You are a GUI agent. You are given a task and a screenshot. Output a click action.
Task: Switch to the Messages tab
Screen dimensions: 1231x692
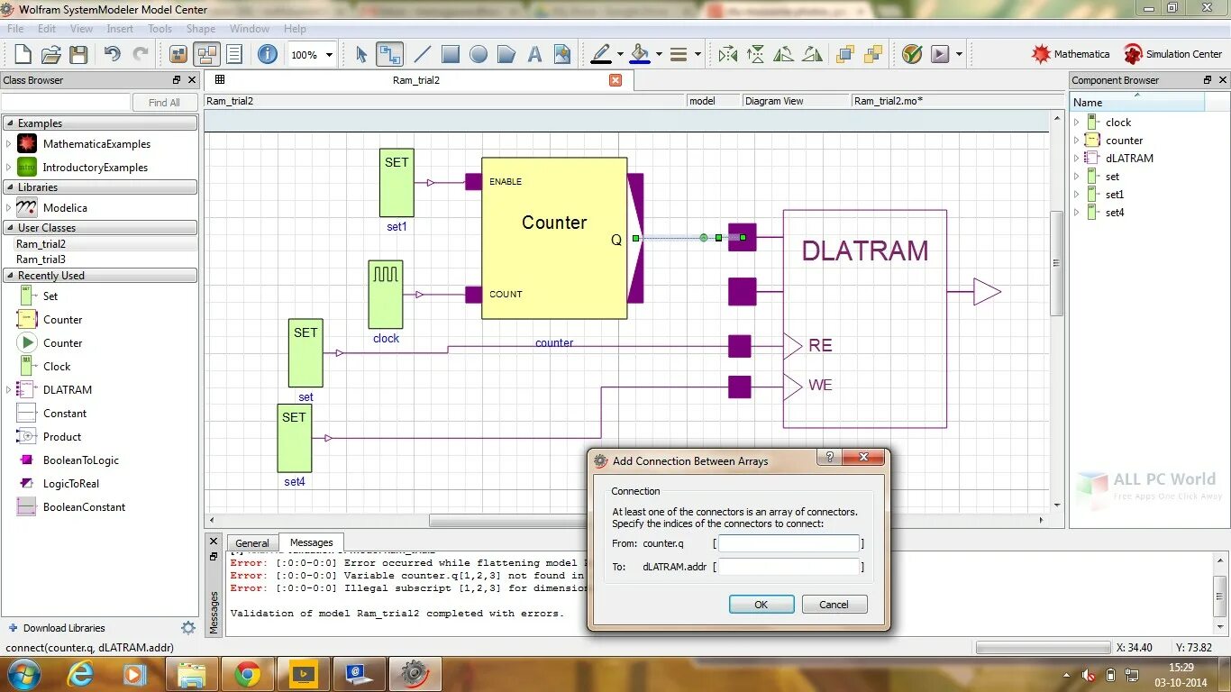pyautogui.click(x=312, y=542)
